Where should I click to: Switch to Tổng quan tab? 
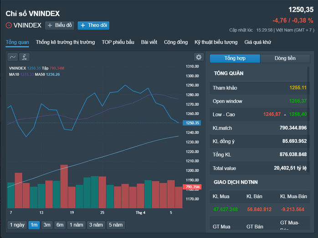(17, 42)
